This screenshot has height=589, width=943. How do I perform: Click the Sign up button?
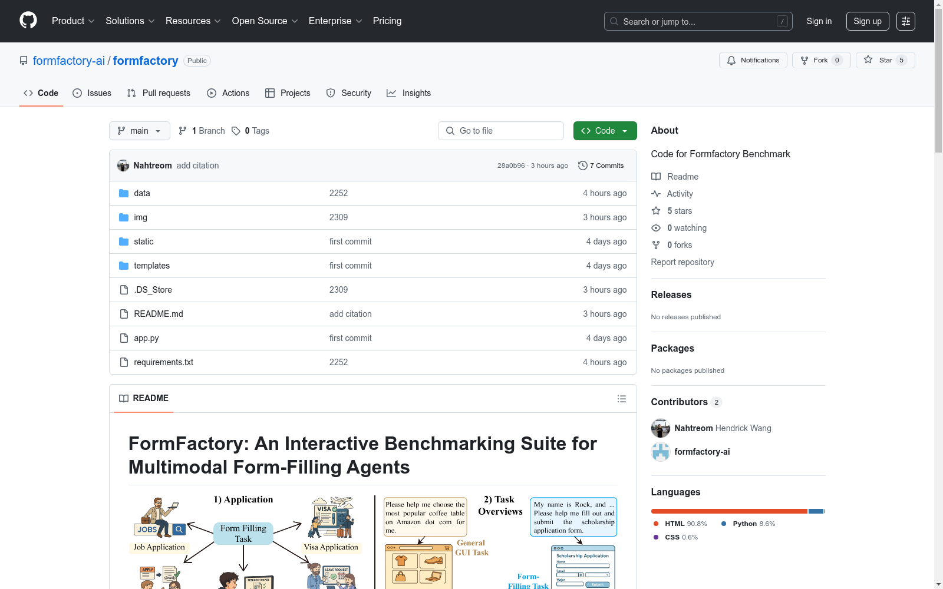coord(868,21)
